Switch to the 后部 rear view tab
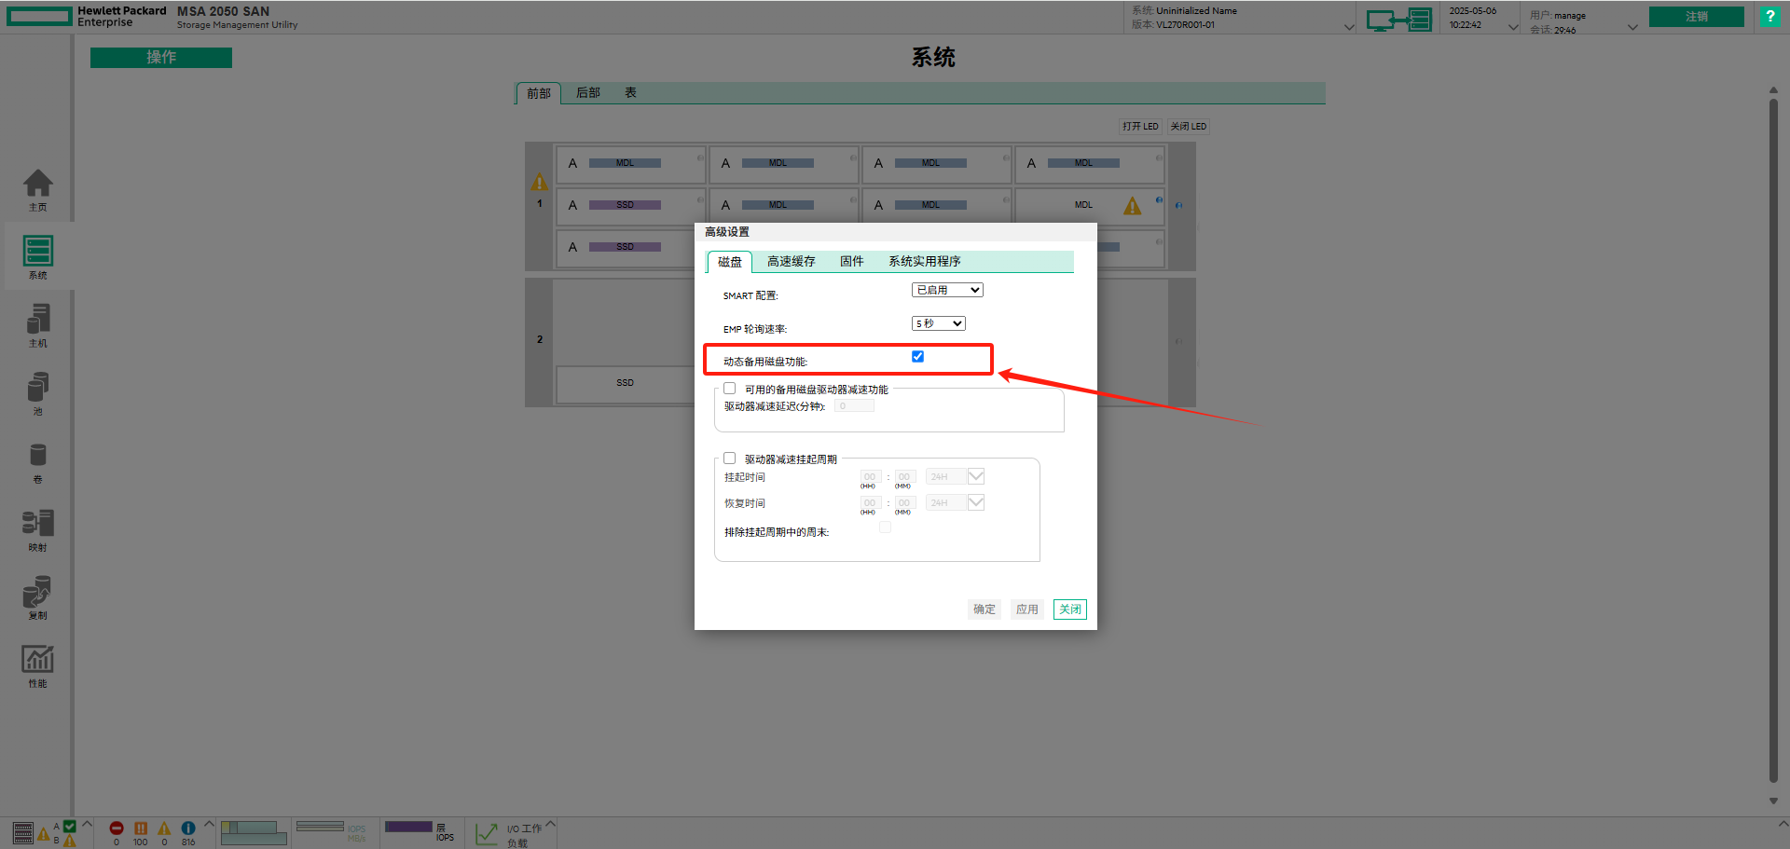1790x849 pixels. [x=588, y=93]
